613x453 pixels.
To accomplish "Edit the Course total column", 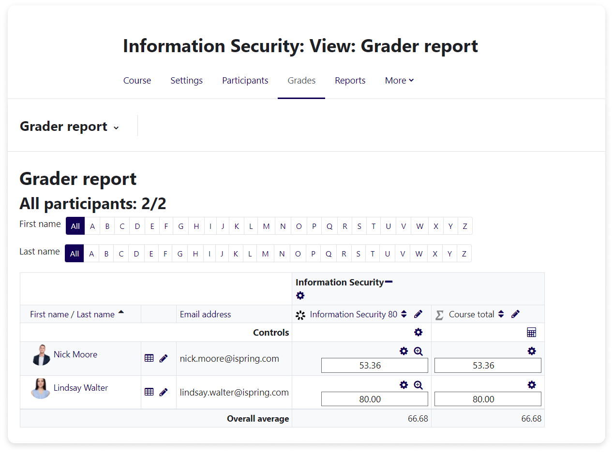I will pyautogui.click(x=516, y=314).
